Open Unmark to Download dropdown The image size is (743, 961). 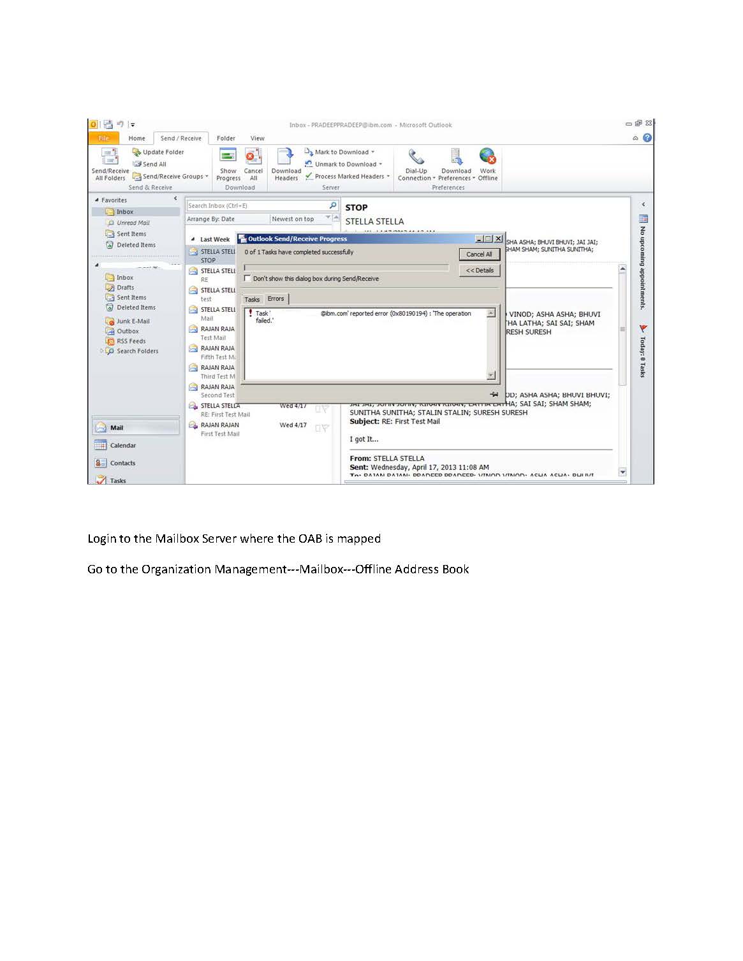click(x=343, y=164)
